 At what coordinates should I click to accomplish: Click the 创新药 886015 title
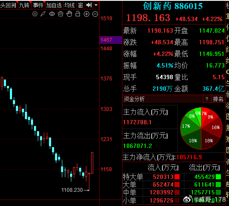173,6
